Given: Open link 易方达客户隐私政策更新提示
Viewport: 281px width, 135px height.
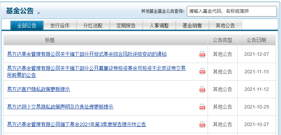Looking at the screenshot, I should [39, 89].
